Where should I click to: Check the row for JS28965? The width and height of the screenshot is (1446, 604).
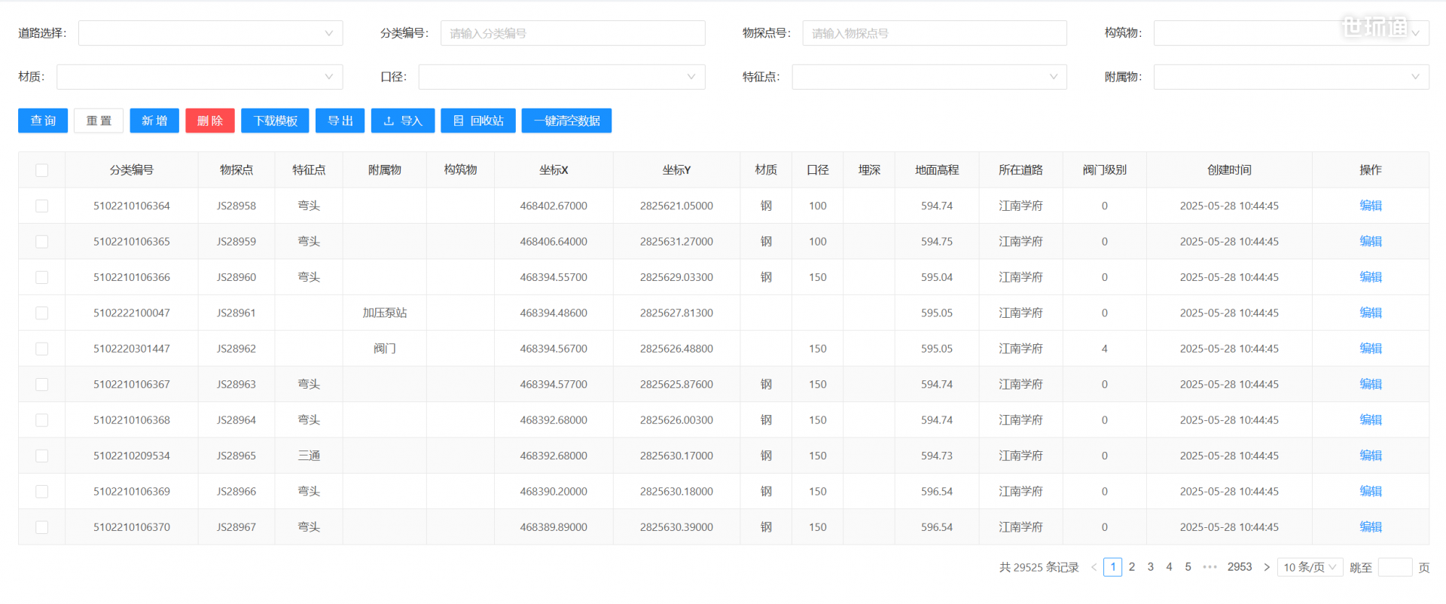[42, 456]
